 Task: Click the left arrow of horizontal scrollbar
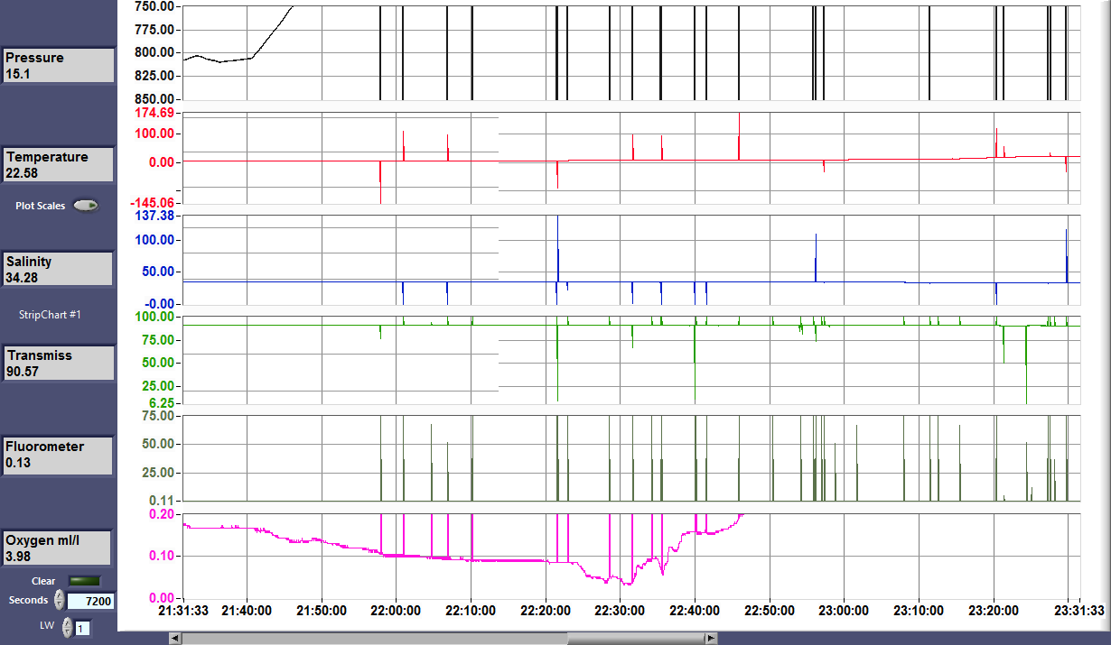175,638
